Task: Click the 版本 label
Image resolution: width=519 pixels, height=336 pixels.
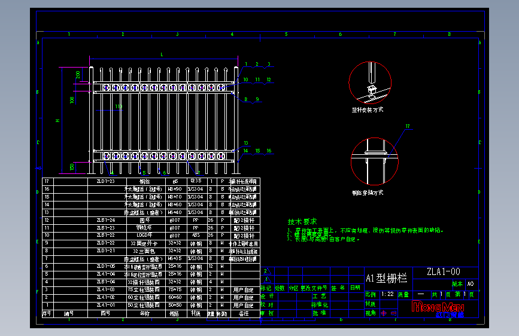Action: (x=457, y=284)
